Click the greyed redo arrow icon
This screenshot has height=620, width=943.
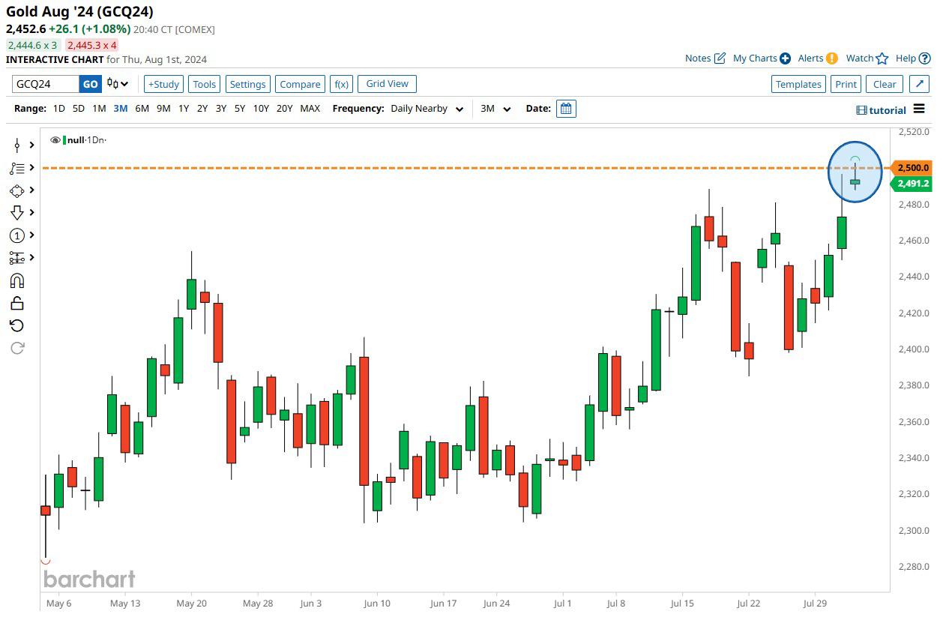click(17, 348)
